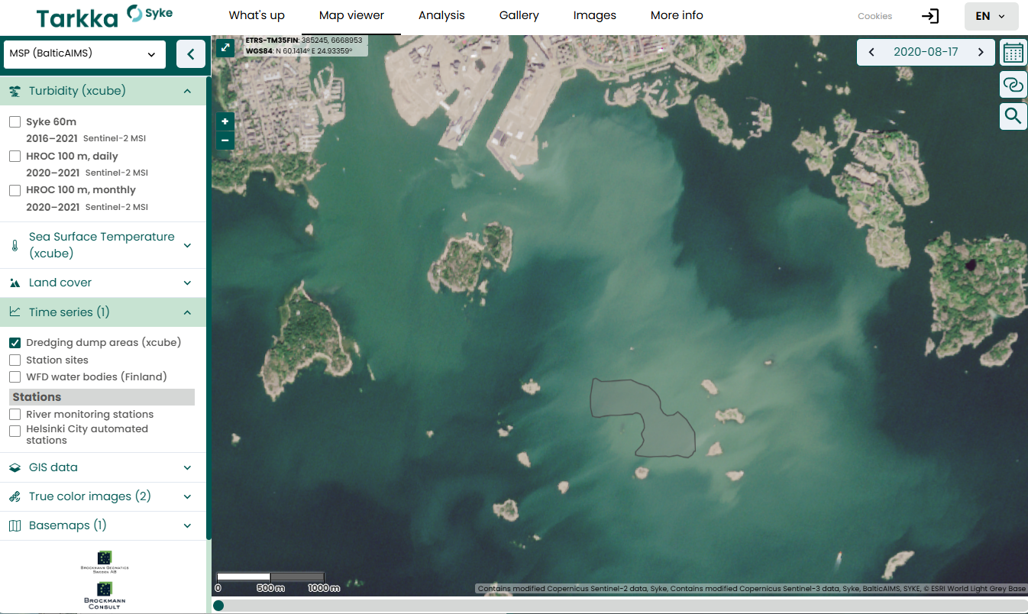Open the MSP (BalticAIMS) dropdown
Viewport: 1028px width, 614px height.
[84, 54]
